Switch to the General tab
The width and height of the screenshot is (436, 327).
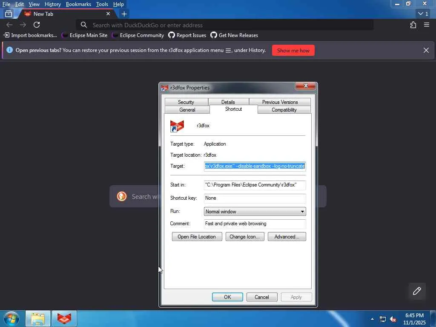point(187,109)
